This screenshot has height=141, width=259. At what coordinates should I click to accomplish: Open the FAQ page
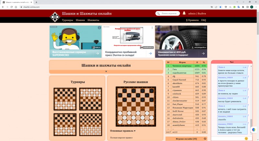[x=204, y=20]
